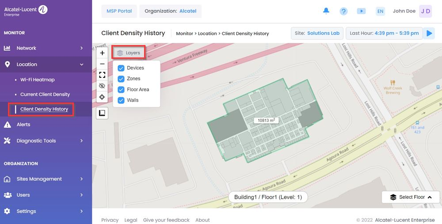Click the Location pin icon
The image size is (442, 224).
pos(8,65)
